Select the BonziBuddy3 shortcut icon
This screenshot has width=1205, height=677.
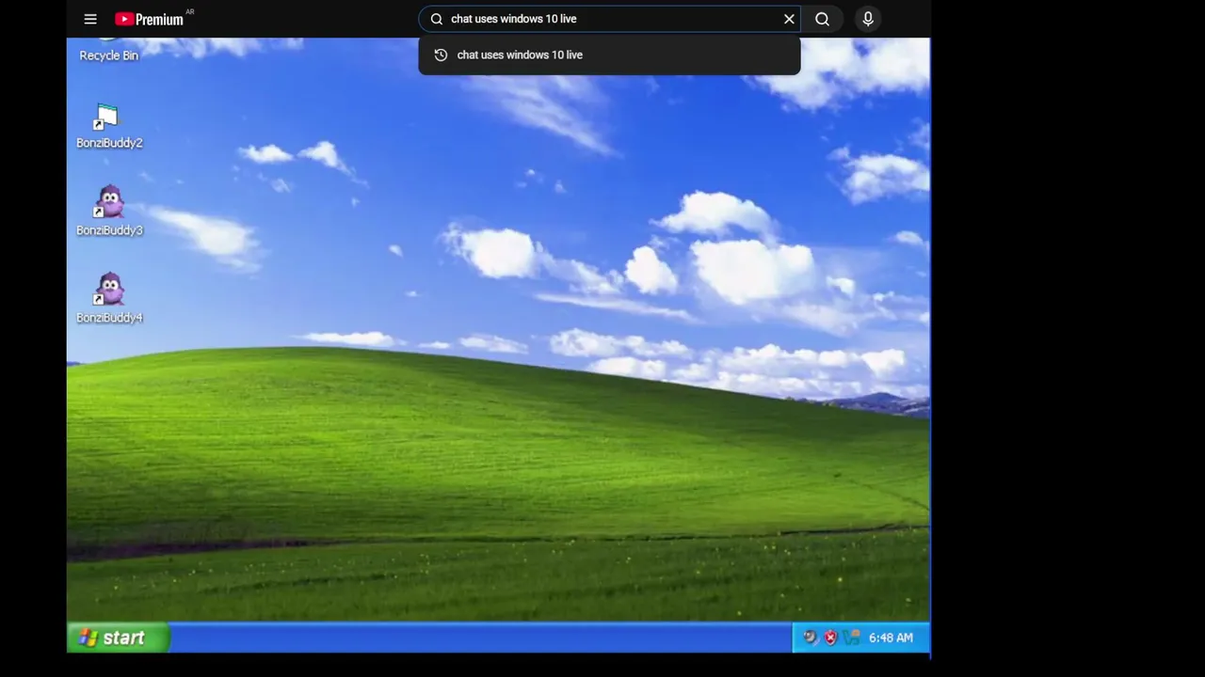pos(109,211)
